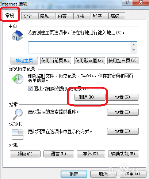Image resolution: width=149 pixels, height=179 pixels.
Task: Click the homepage box scroll down arrow
Action: click(x=134, y=50)
